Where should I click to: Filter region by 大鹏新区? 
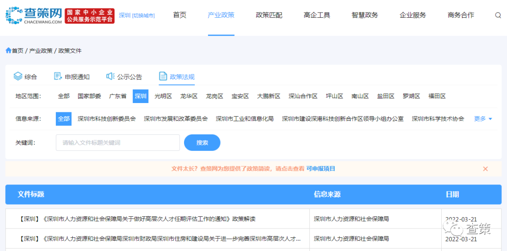(x=269, y=96)
